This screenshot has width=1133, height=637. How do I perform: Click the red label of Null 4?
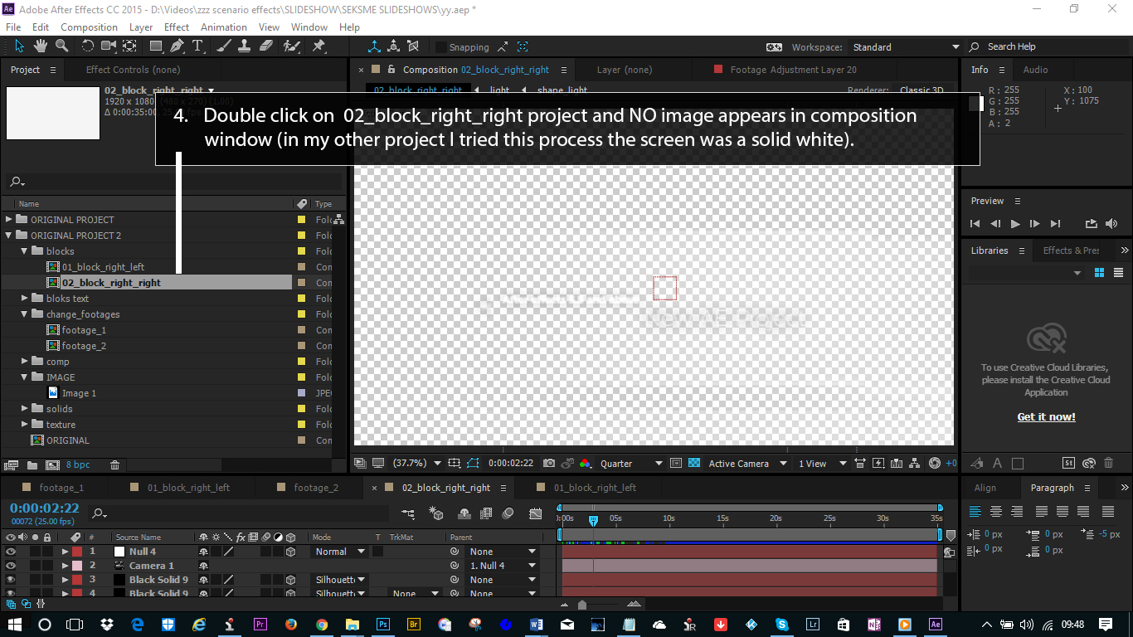click(77, 552)
